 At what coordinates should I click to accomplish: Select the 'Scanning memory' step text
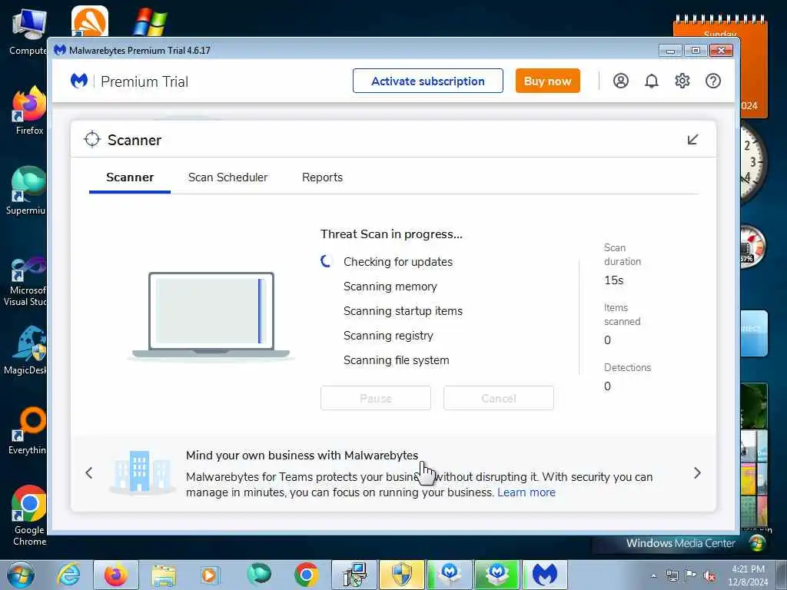390,287
